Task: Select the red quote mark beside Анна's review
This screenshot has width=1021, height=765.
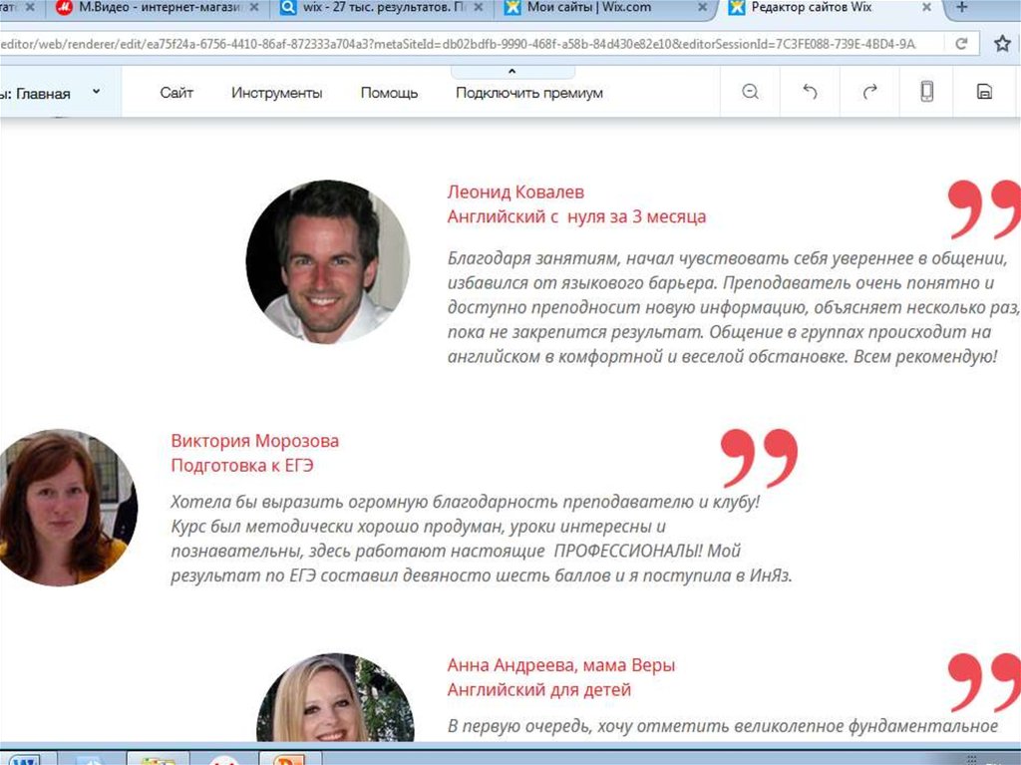Action: (984, 682)
